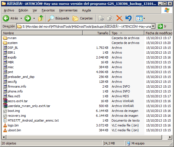Select the boot.img disc image icon
Screen dimensions: 174x147
tap(5, 111)
